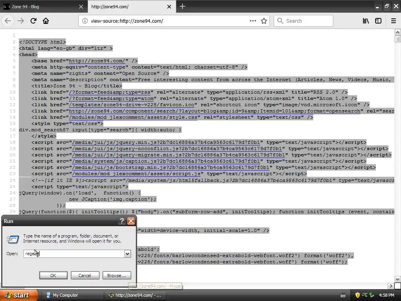Click the scrollbar up arrow
The image size is (401, 301).
click(397, 32)
